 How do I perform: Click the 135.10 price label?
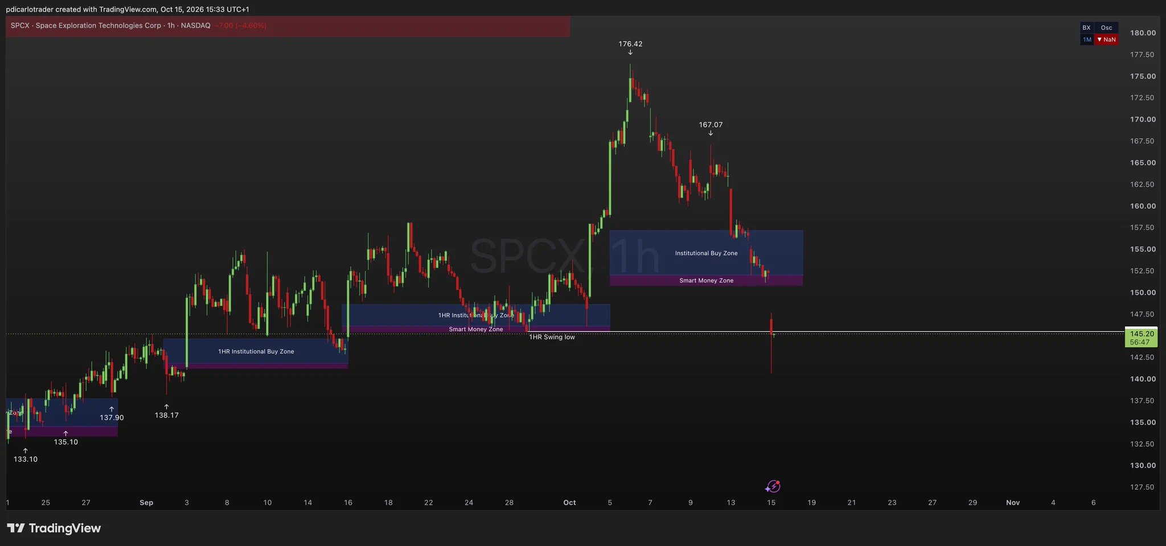pyautogui.click(x=66, y=442)
